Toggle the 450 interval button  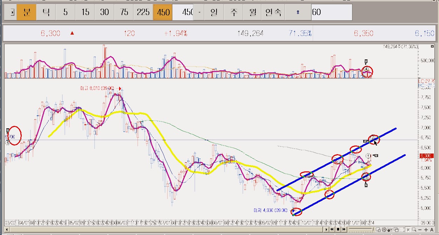coord(163,12)
